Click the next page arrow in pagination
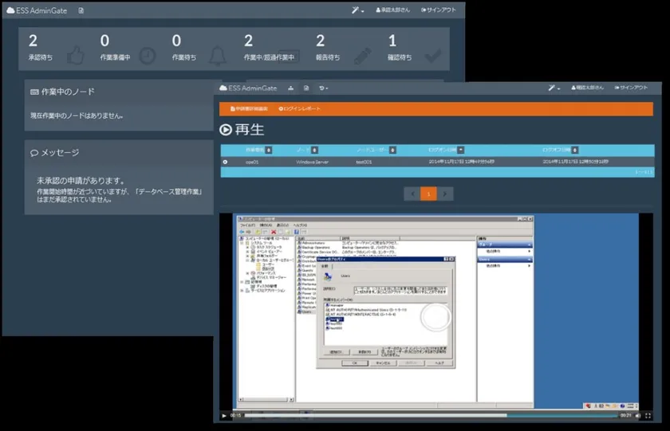Image resolution: width=670 pixels, height=431 pixels. click(445, 194)
